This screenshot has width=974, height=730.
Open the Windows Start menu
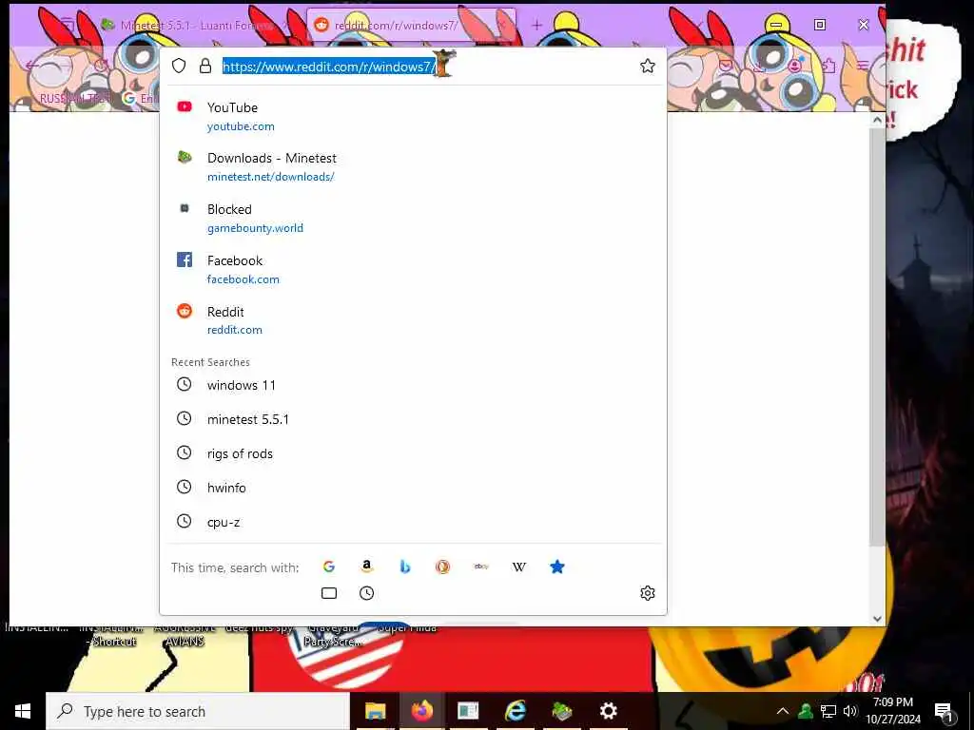(23, 711)
